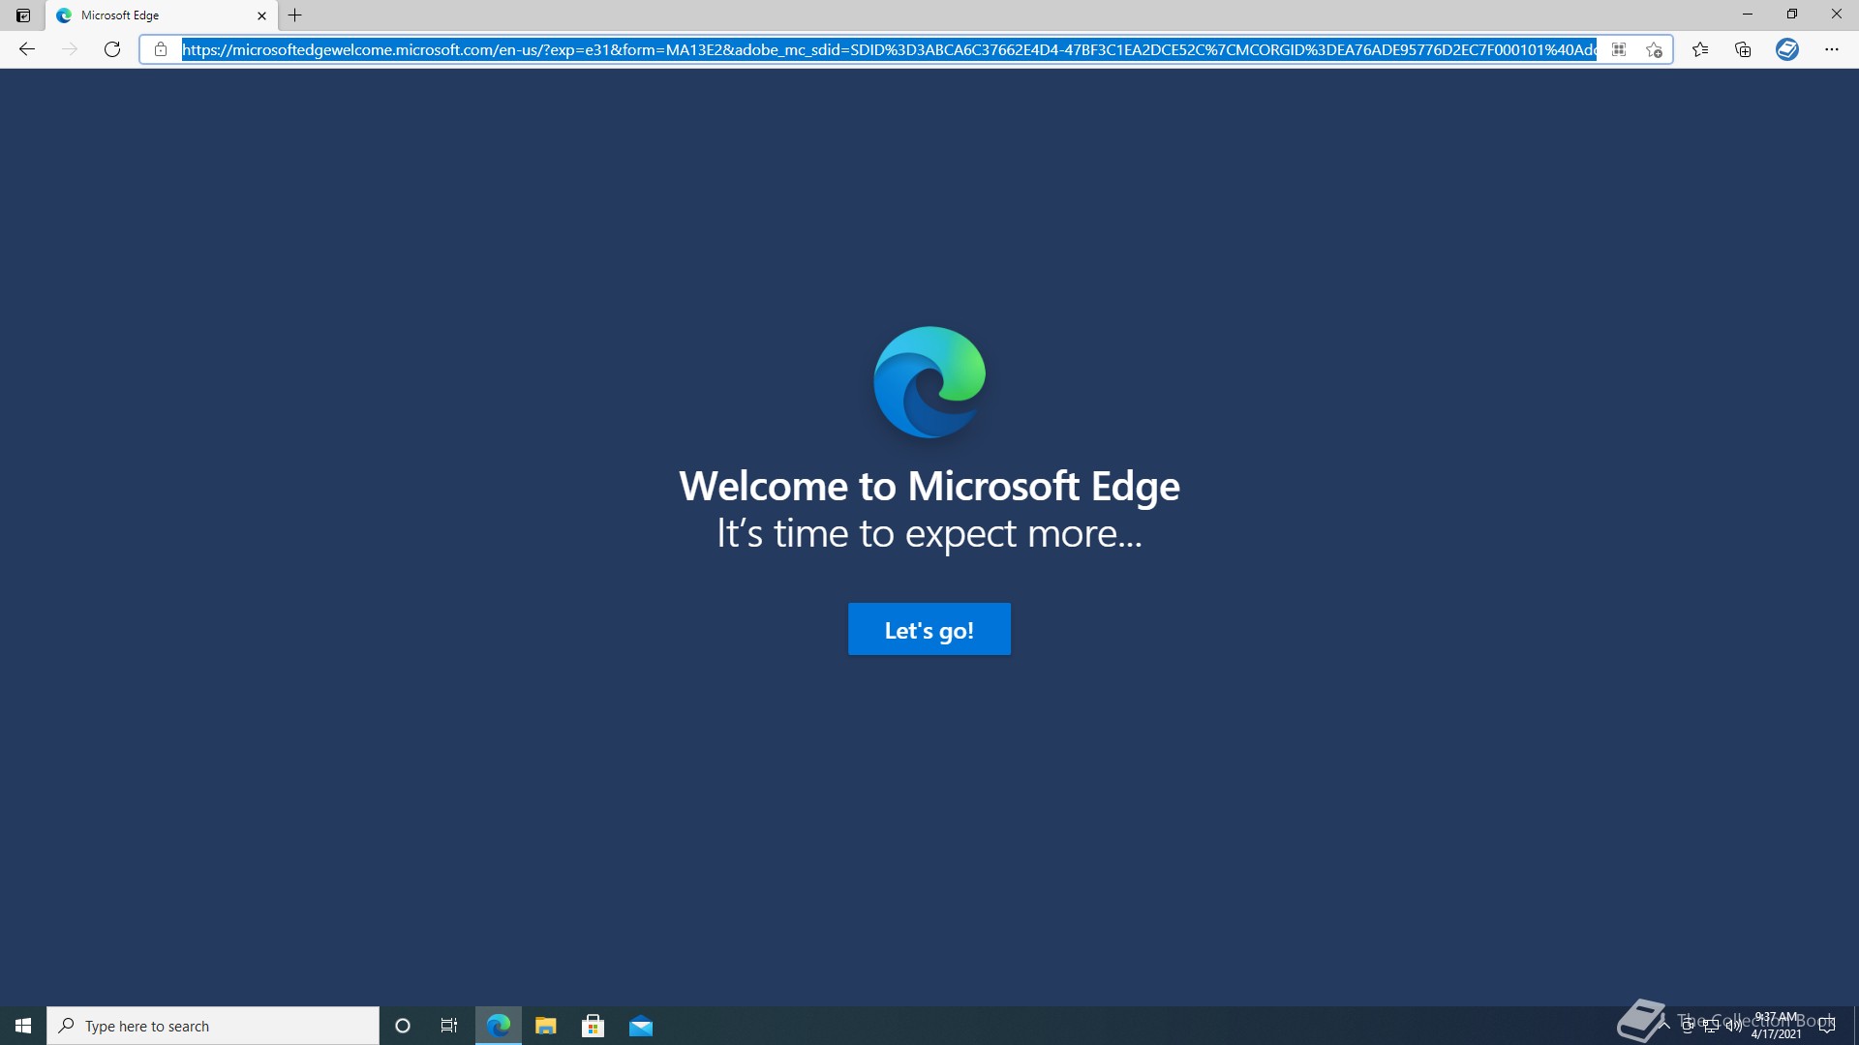Open the Favorites list

pos(1700,49)
